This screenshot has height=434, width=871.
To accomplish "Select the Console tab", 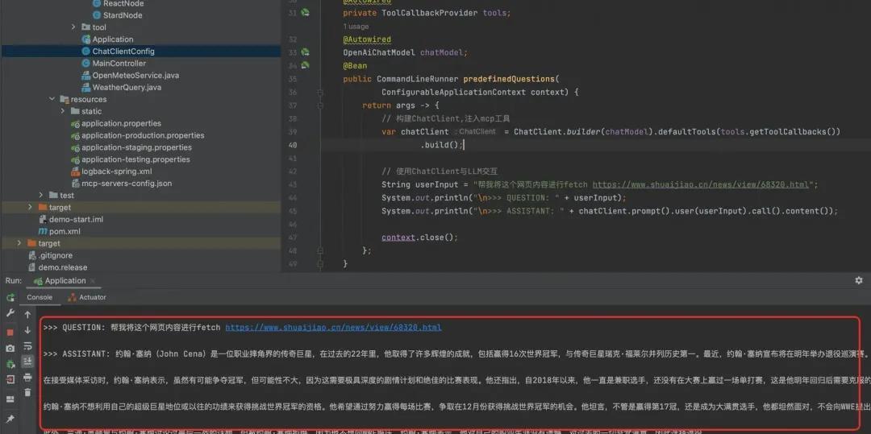I will point(40,297).
